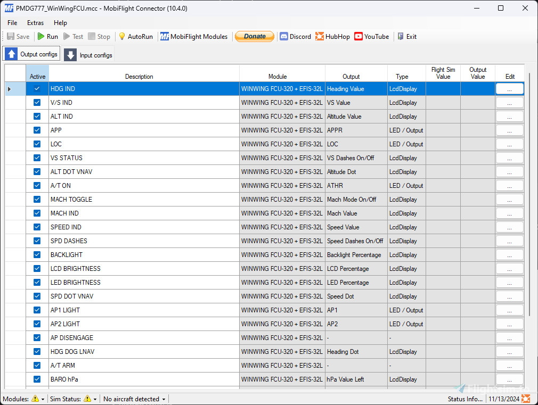Select the BACKLIGHT description cell
The image size is (538, 405).
point(144,255)
